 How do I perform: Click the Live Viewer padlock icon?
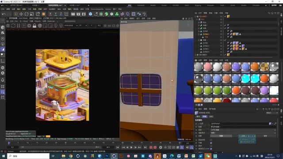click(x=34, y=26)
